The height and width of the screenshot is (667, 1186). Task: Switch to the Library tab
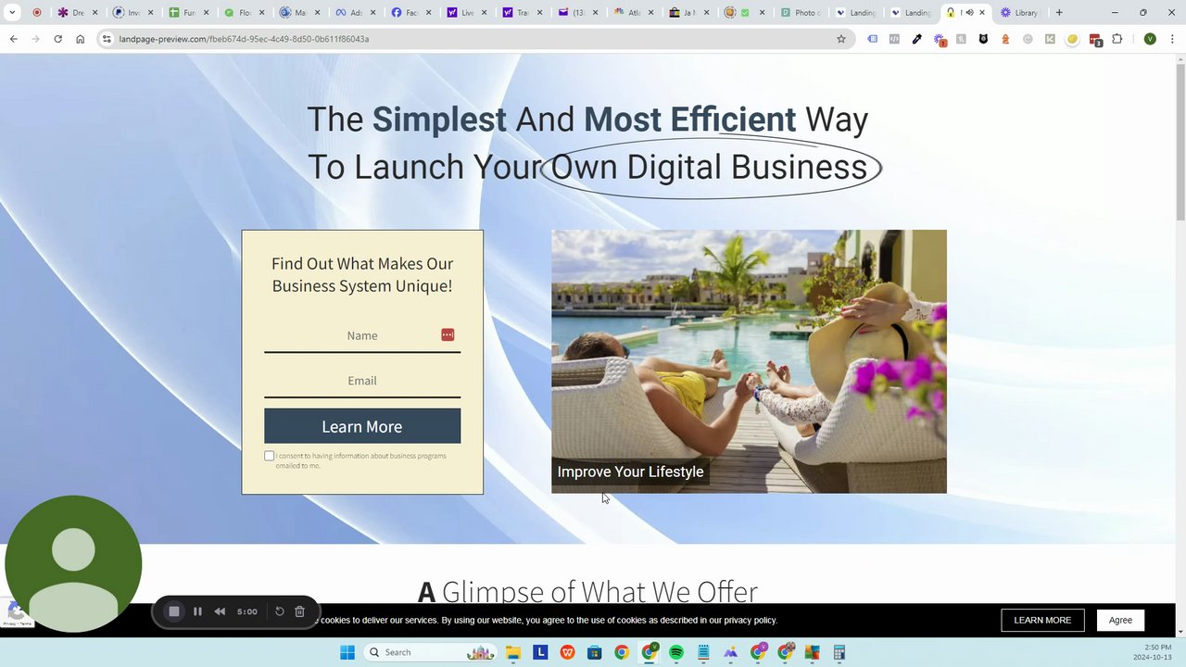tap(1019, 12)
